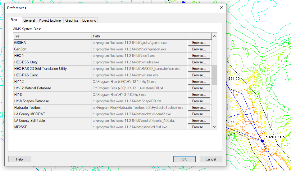Click the genscn.exe path cell
The width and height of the screenshot is (291, 171).
139,49
